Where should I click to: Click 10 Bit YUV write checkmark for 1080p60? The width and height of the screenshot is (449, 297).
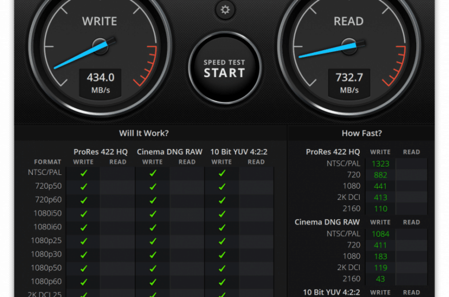coord(222,282)
